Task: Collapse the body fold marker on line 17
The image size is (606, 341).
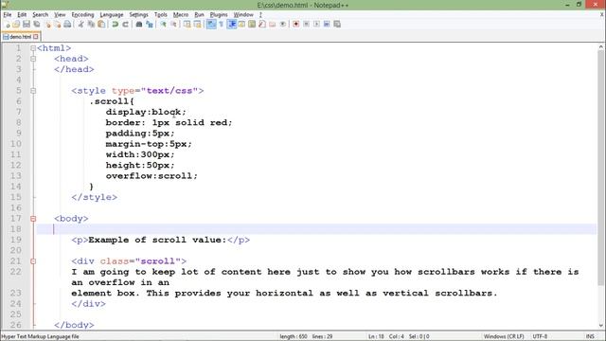Action: pos(33,219)
